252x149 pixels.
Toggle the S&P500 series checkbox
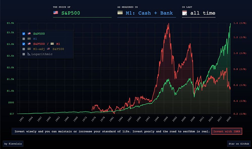pos(24,34)
